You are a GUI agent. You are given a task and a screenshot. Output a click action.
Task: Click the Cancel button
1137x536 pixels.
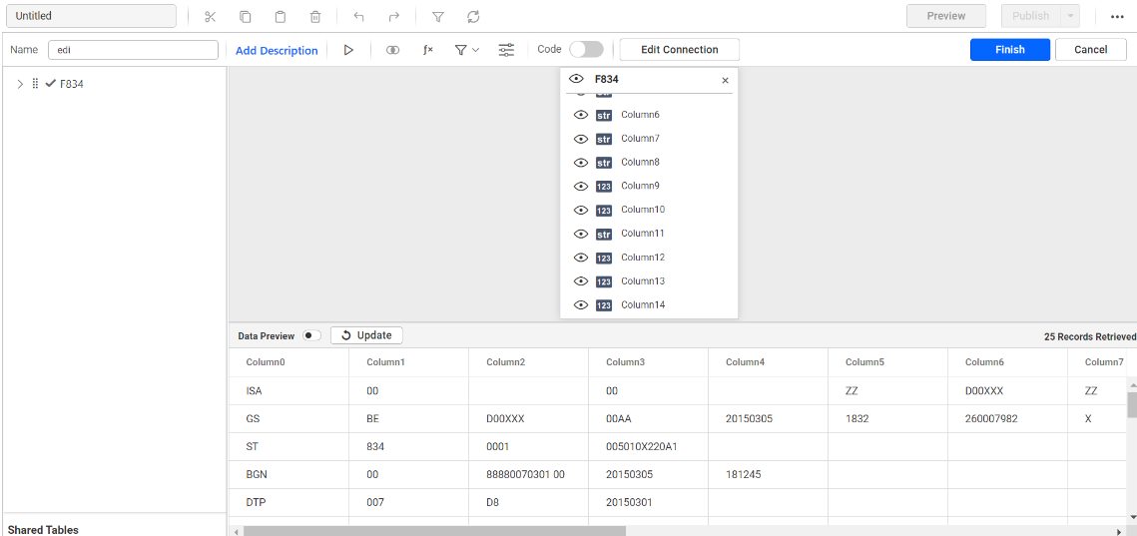click(x=1091, y=49)
